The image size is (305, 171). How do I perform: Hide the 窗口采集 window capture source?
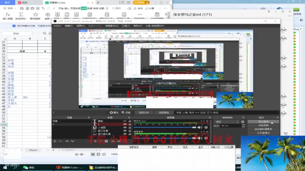125,131
